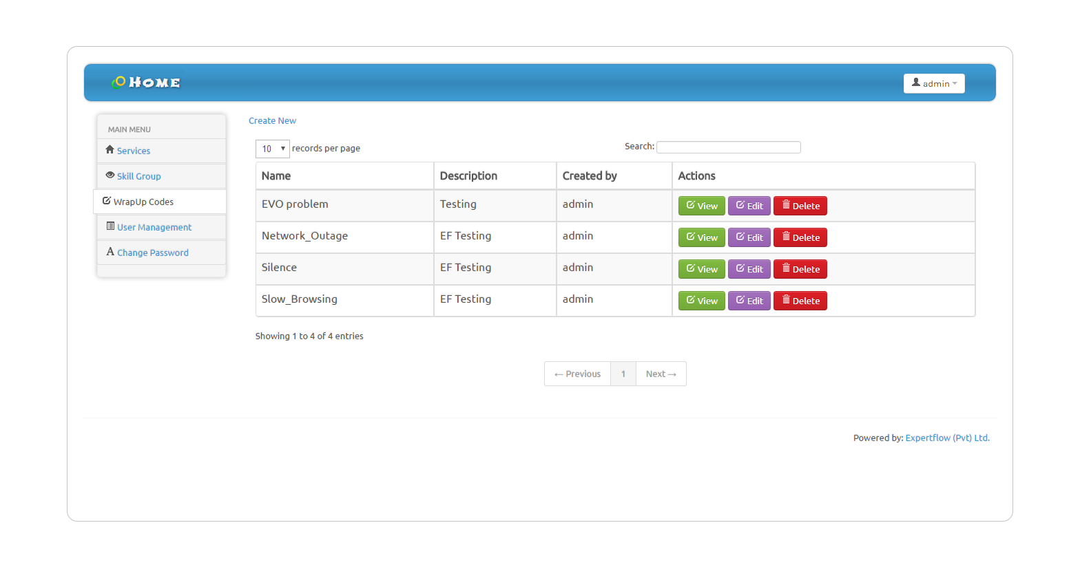This screenshot has height=567, width=1080.
Task: Open Skill Group in the main menu
Action: point(138,176)
